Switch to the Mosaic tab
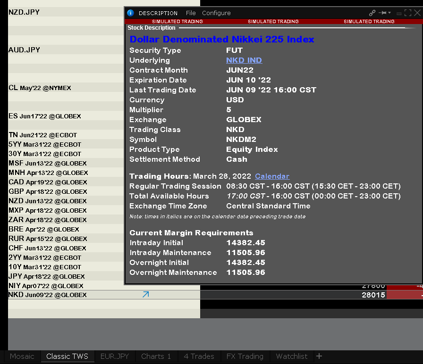 click(x=22, y=356)
